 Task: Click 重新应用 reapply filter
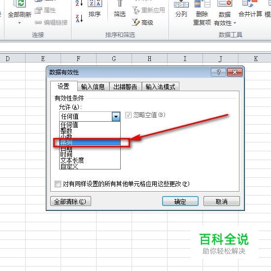tap(149, 10)
